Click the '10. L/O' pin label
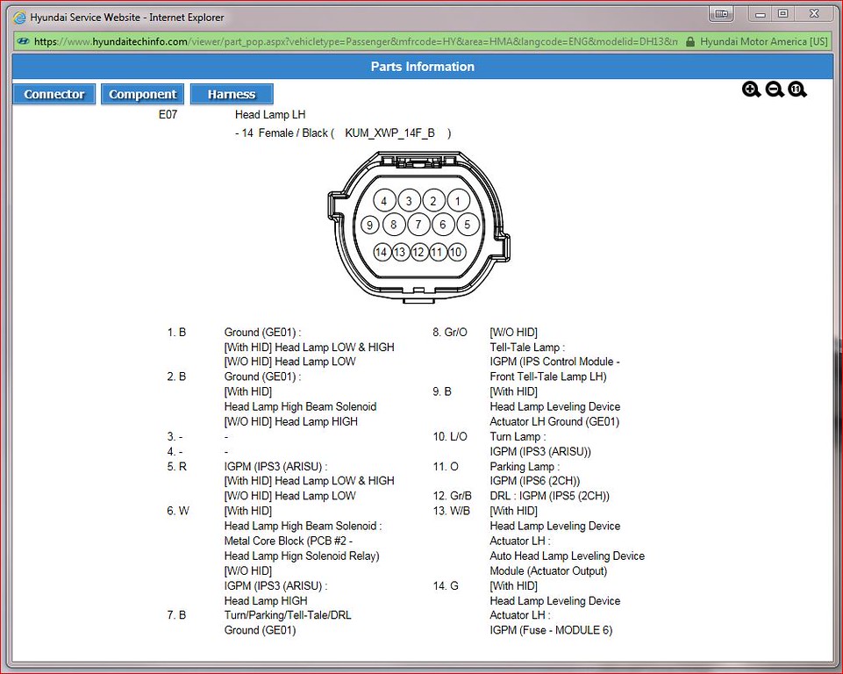The image size is (843, 674). (450, 437)
